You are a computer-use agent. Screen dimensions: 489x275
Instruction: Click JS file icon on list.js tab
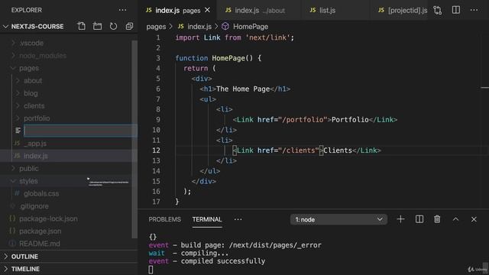click(x=313, y=10)
